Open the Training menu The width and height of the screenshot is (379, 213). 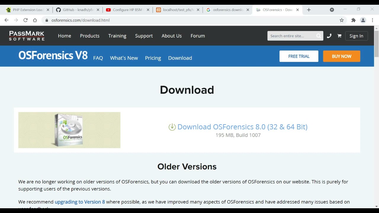coord(117,36)
